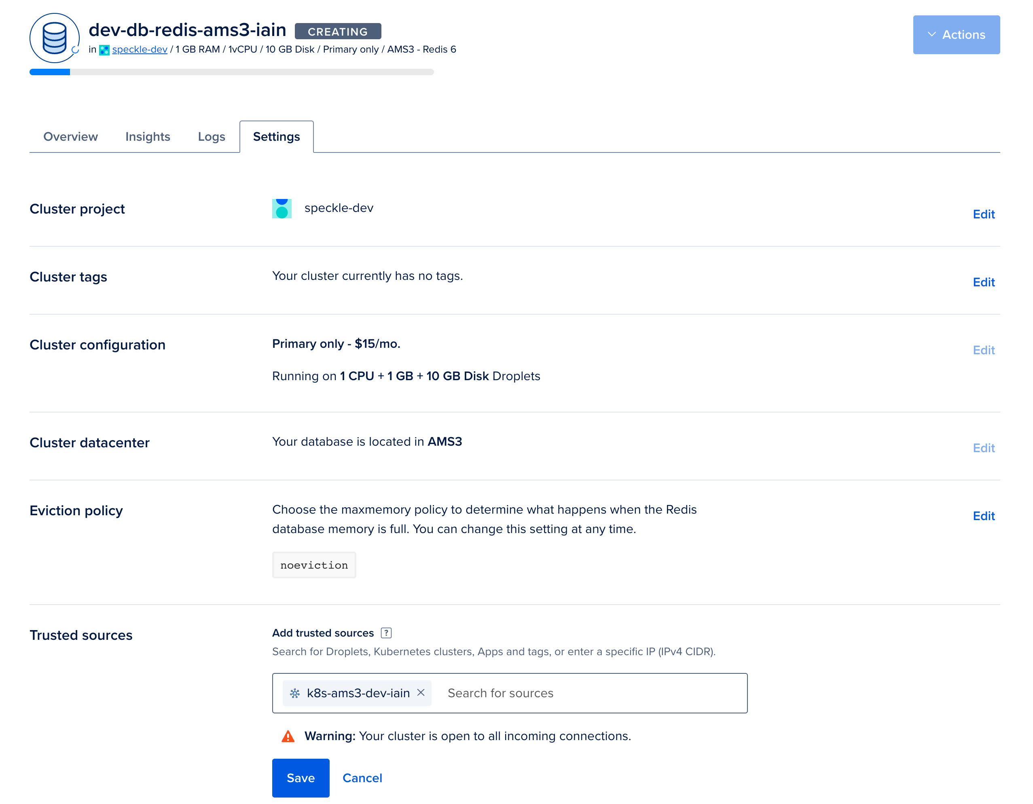Viewport: 1033px width, 804px height.
Task: Click the cluster creation progress bar
Action: [x=231, y=72]
